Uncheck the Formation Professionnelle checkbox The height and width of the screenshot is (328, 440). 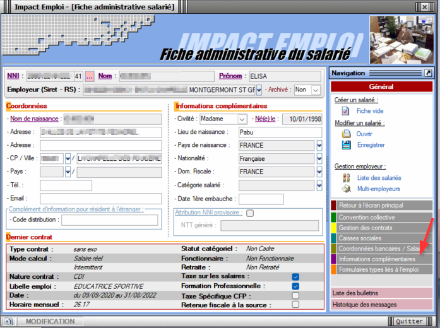[x=295, y=286]
